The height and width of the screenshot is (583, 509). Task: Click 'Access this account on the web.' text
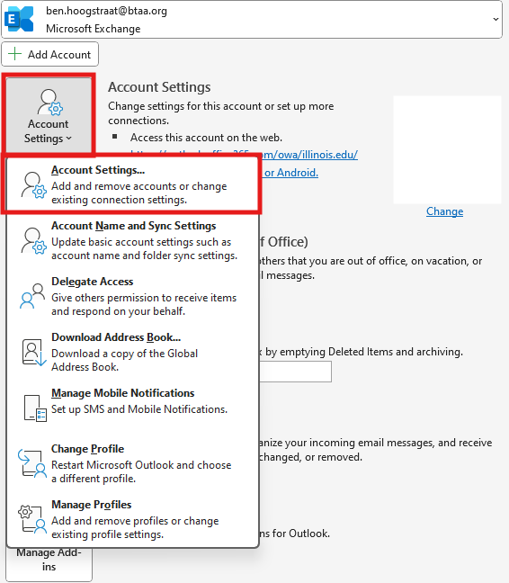206,138
